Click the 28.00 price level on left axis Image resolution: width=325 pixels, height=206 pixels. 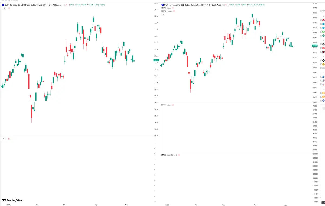(156, 16)
